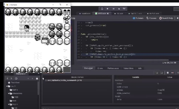
Task: Switch to the Performance tab
Action: [x=113, y=68]
